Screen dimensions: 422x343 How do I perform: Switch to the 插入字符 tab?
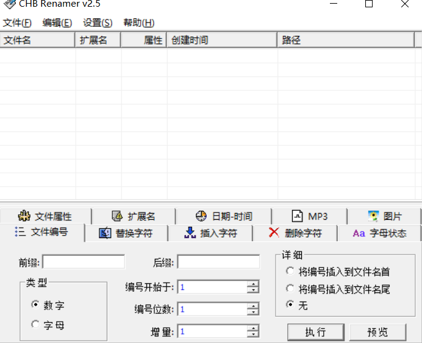click(x=210, y=233)
